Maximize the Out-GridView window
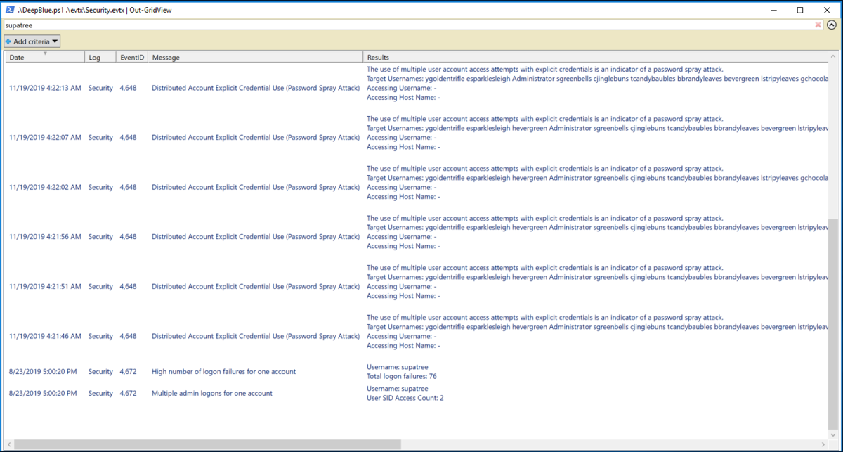The height and width of the screenshot is (452, 843). [800, 10]
